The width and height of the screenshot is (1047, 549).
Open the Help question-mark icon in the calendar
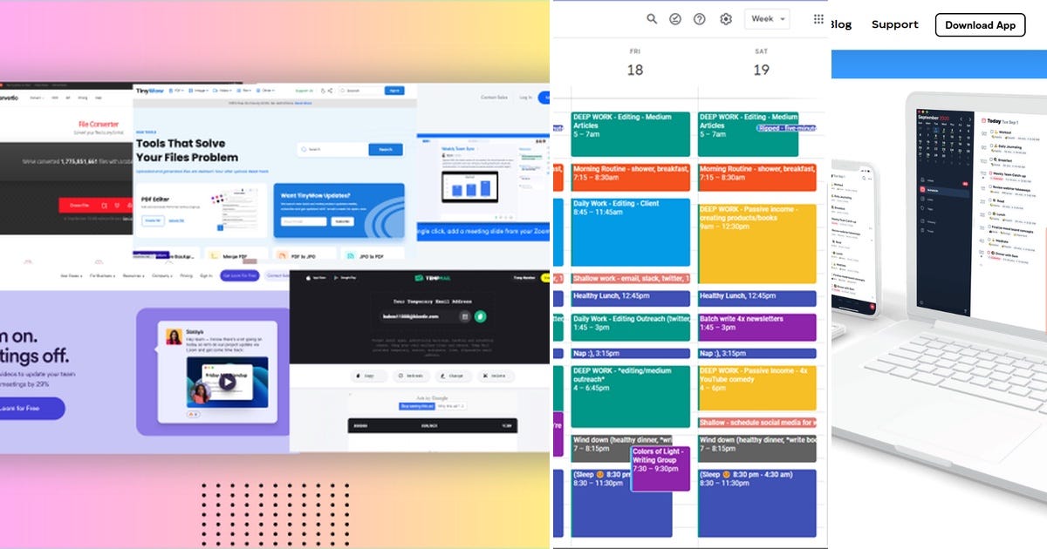click(699, 18)
